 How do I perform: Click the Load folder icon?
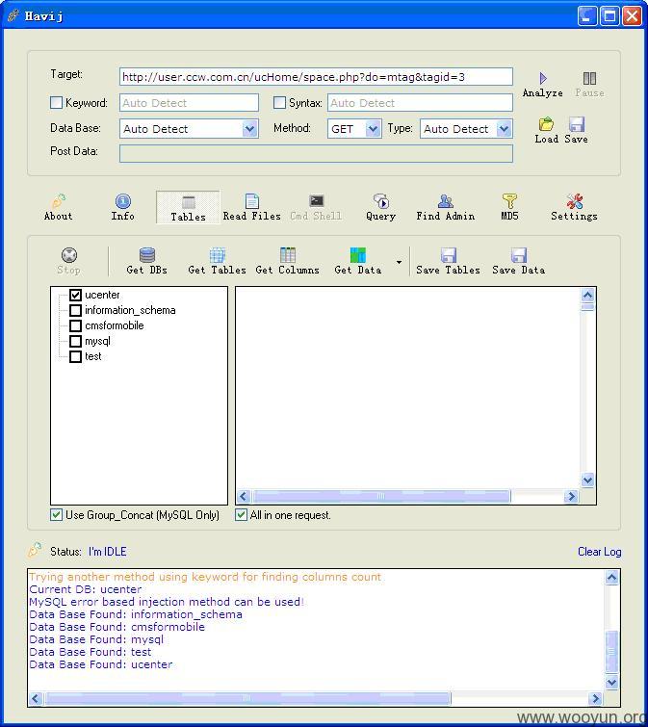(x=546, y=124)
